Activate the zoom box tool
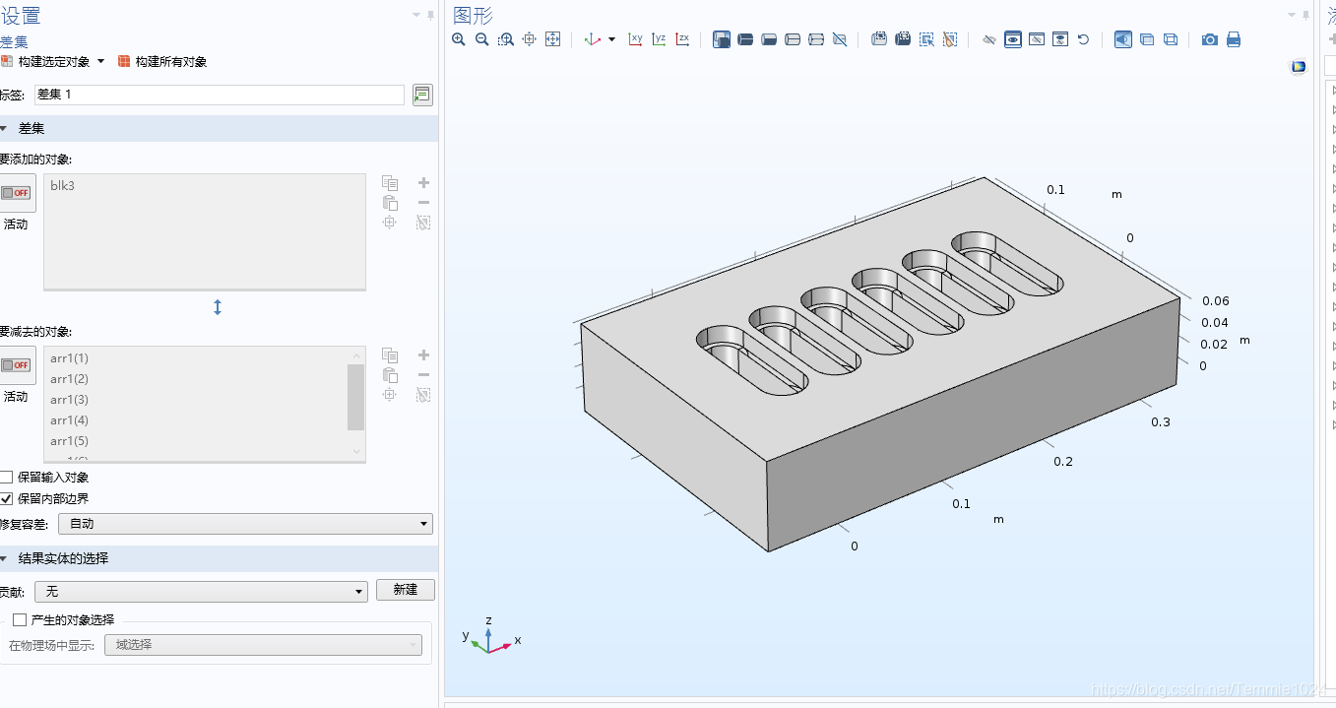 coord(506,39)
